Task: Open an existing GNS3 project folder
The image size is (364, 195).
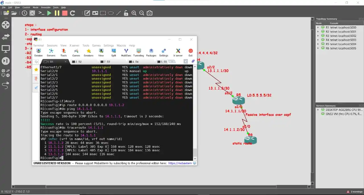Action: tap(14, 13)
